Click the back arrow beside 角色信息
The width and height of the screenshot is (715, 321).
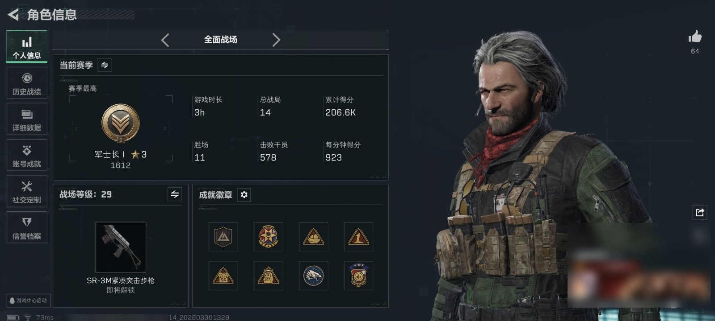[x=13, y=15]
